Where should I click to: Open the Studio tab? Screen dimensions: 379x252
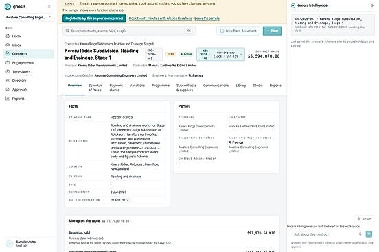(x=257, y=86)
